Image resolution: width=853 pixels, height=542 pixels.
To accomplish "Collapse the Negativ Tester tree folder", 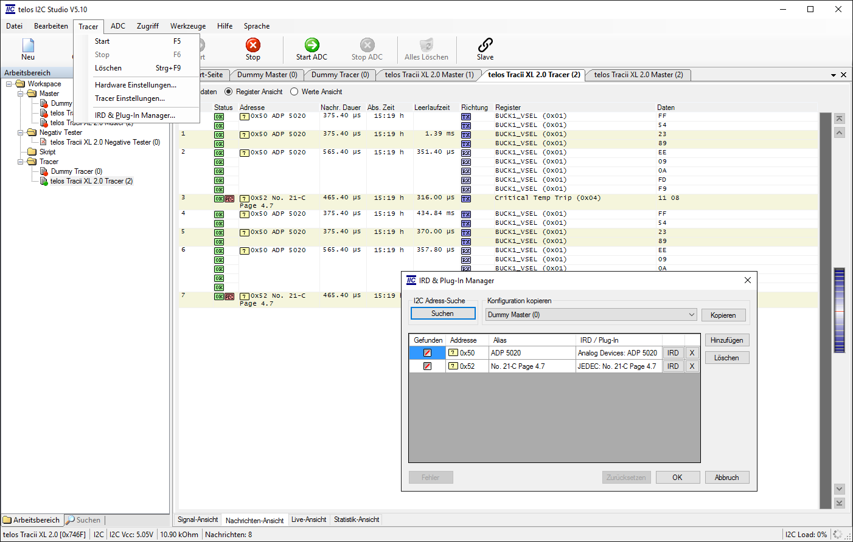I will (21, 132).
